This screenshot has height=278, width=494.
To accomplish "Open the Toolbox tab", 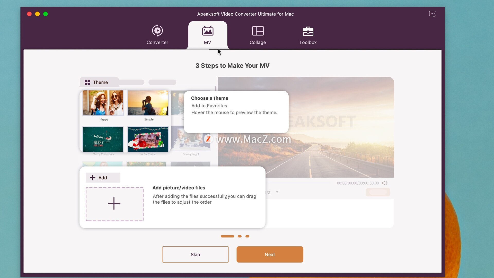I will point(308,35).
